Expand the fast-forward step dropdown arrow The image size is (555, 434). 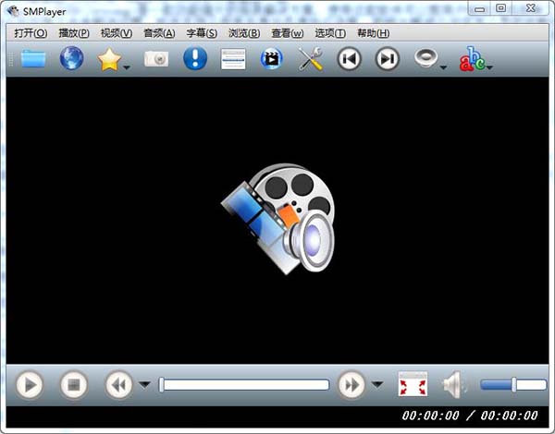(x=377, y=384)
